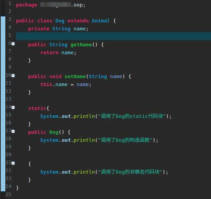Click 'System' on line 15

(49, 116)
